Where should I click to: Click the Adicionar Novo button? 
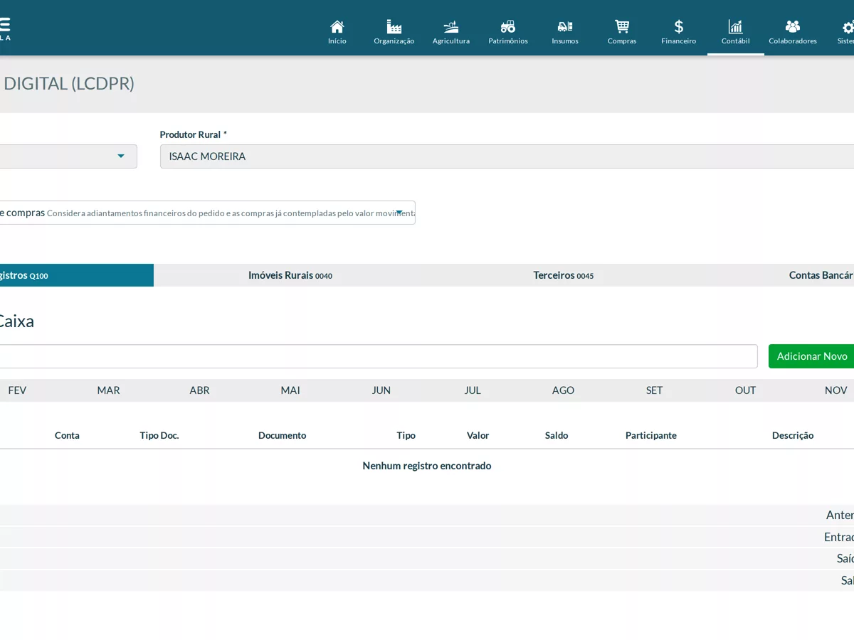(x=811, y=356)
